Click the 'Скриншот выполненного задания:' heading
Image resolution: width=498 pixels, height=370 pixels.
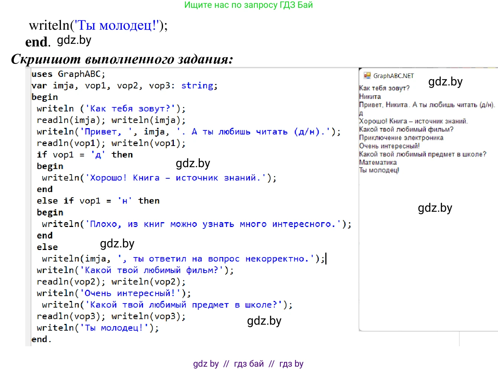click(122, 59)
